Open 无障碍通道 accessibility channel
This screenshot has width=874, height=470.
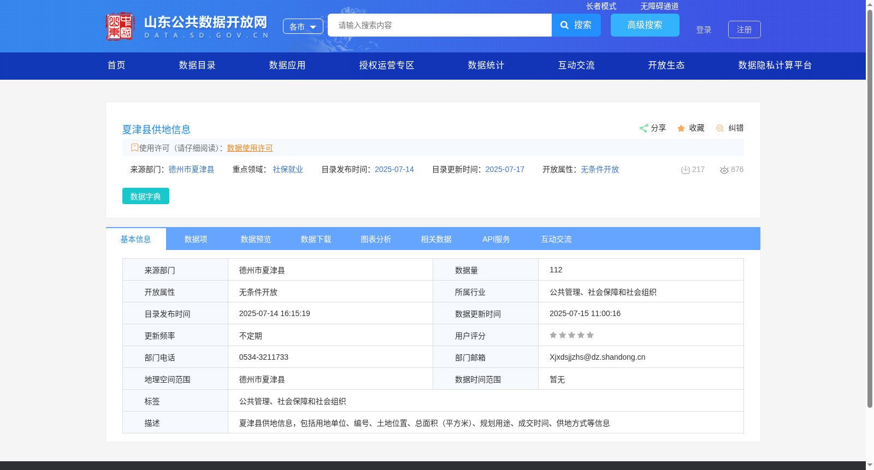tap(659, 6)
